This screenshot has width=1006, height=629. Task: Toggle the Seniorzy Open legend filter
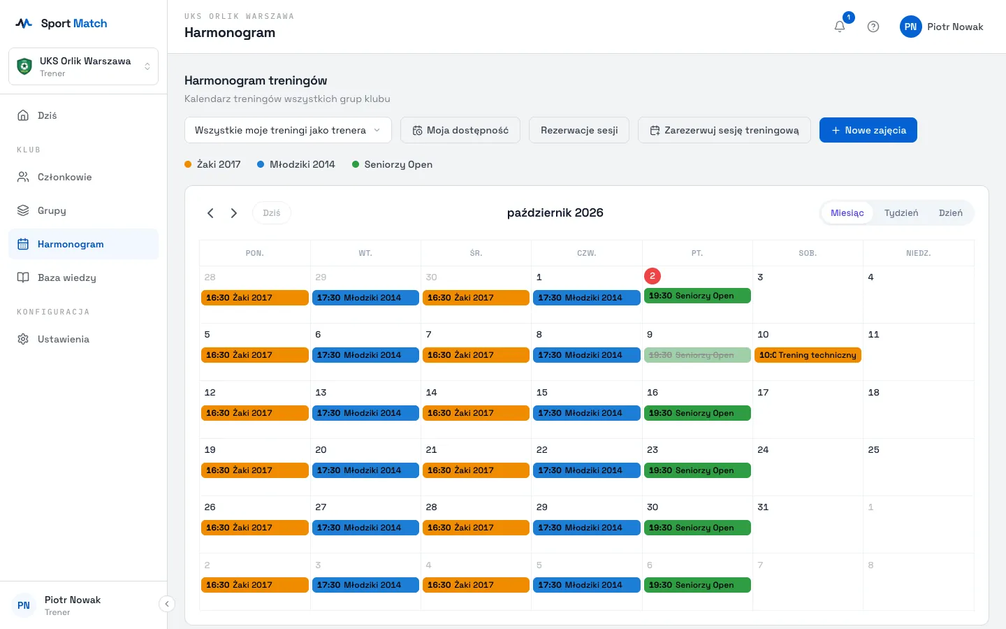point(393,164)
